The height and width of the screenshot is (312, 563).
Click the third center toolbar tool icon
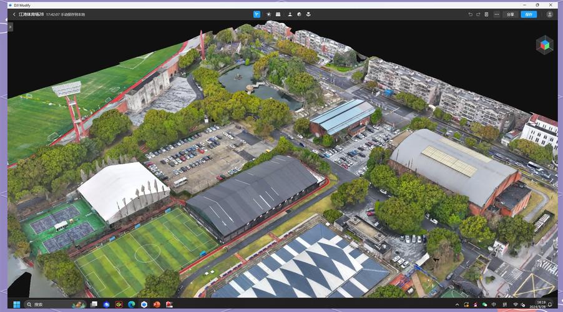[278, 14]
